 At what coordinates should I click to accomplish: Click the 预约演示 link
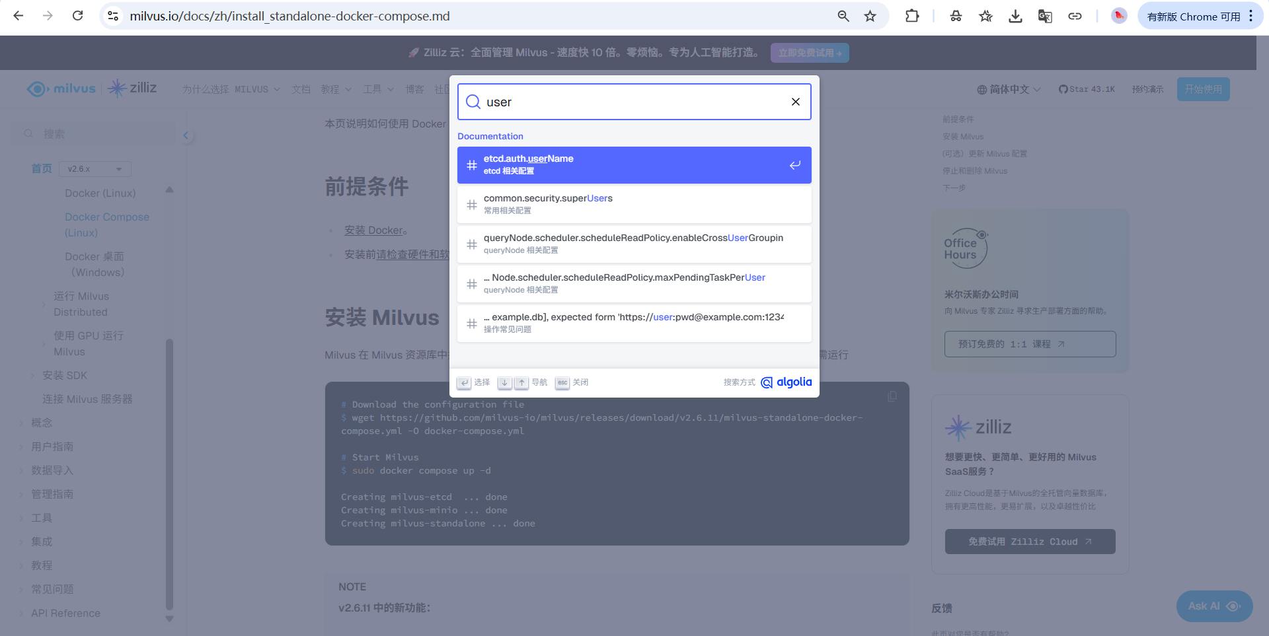click(x=1147, y=89)
